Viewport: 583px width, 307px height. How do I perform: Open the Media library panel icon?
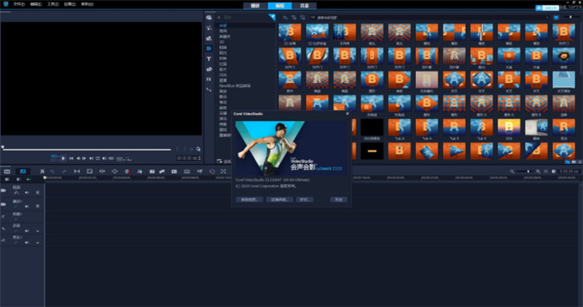[209, 18]
